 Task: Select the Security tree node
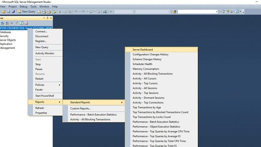4,36
